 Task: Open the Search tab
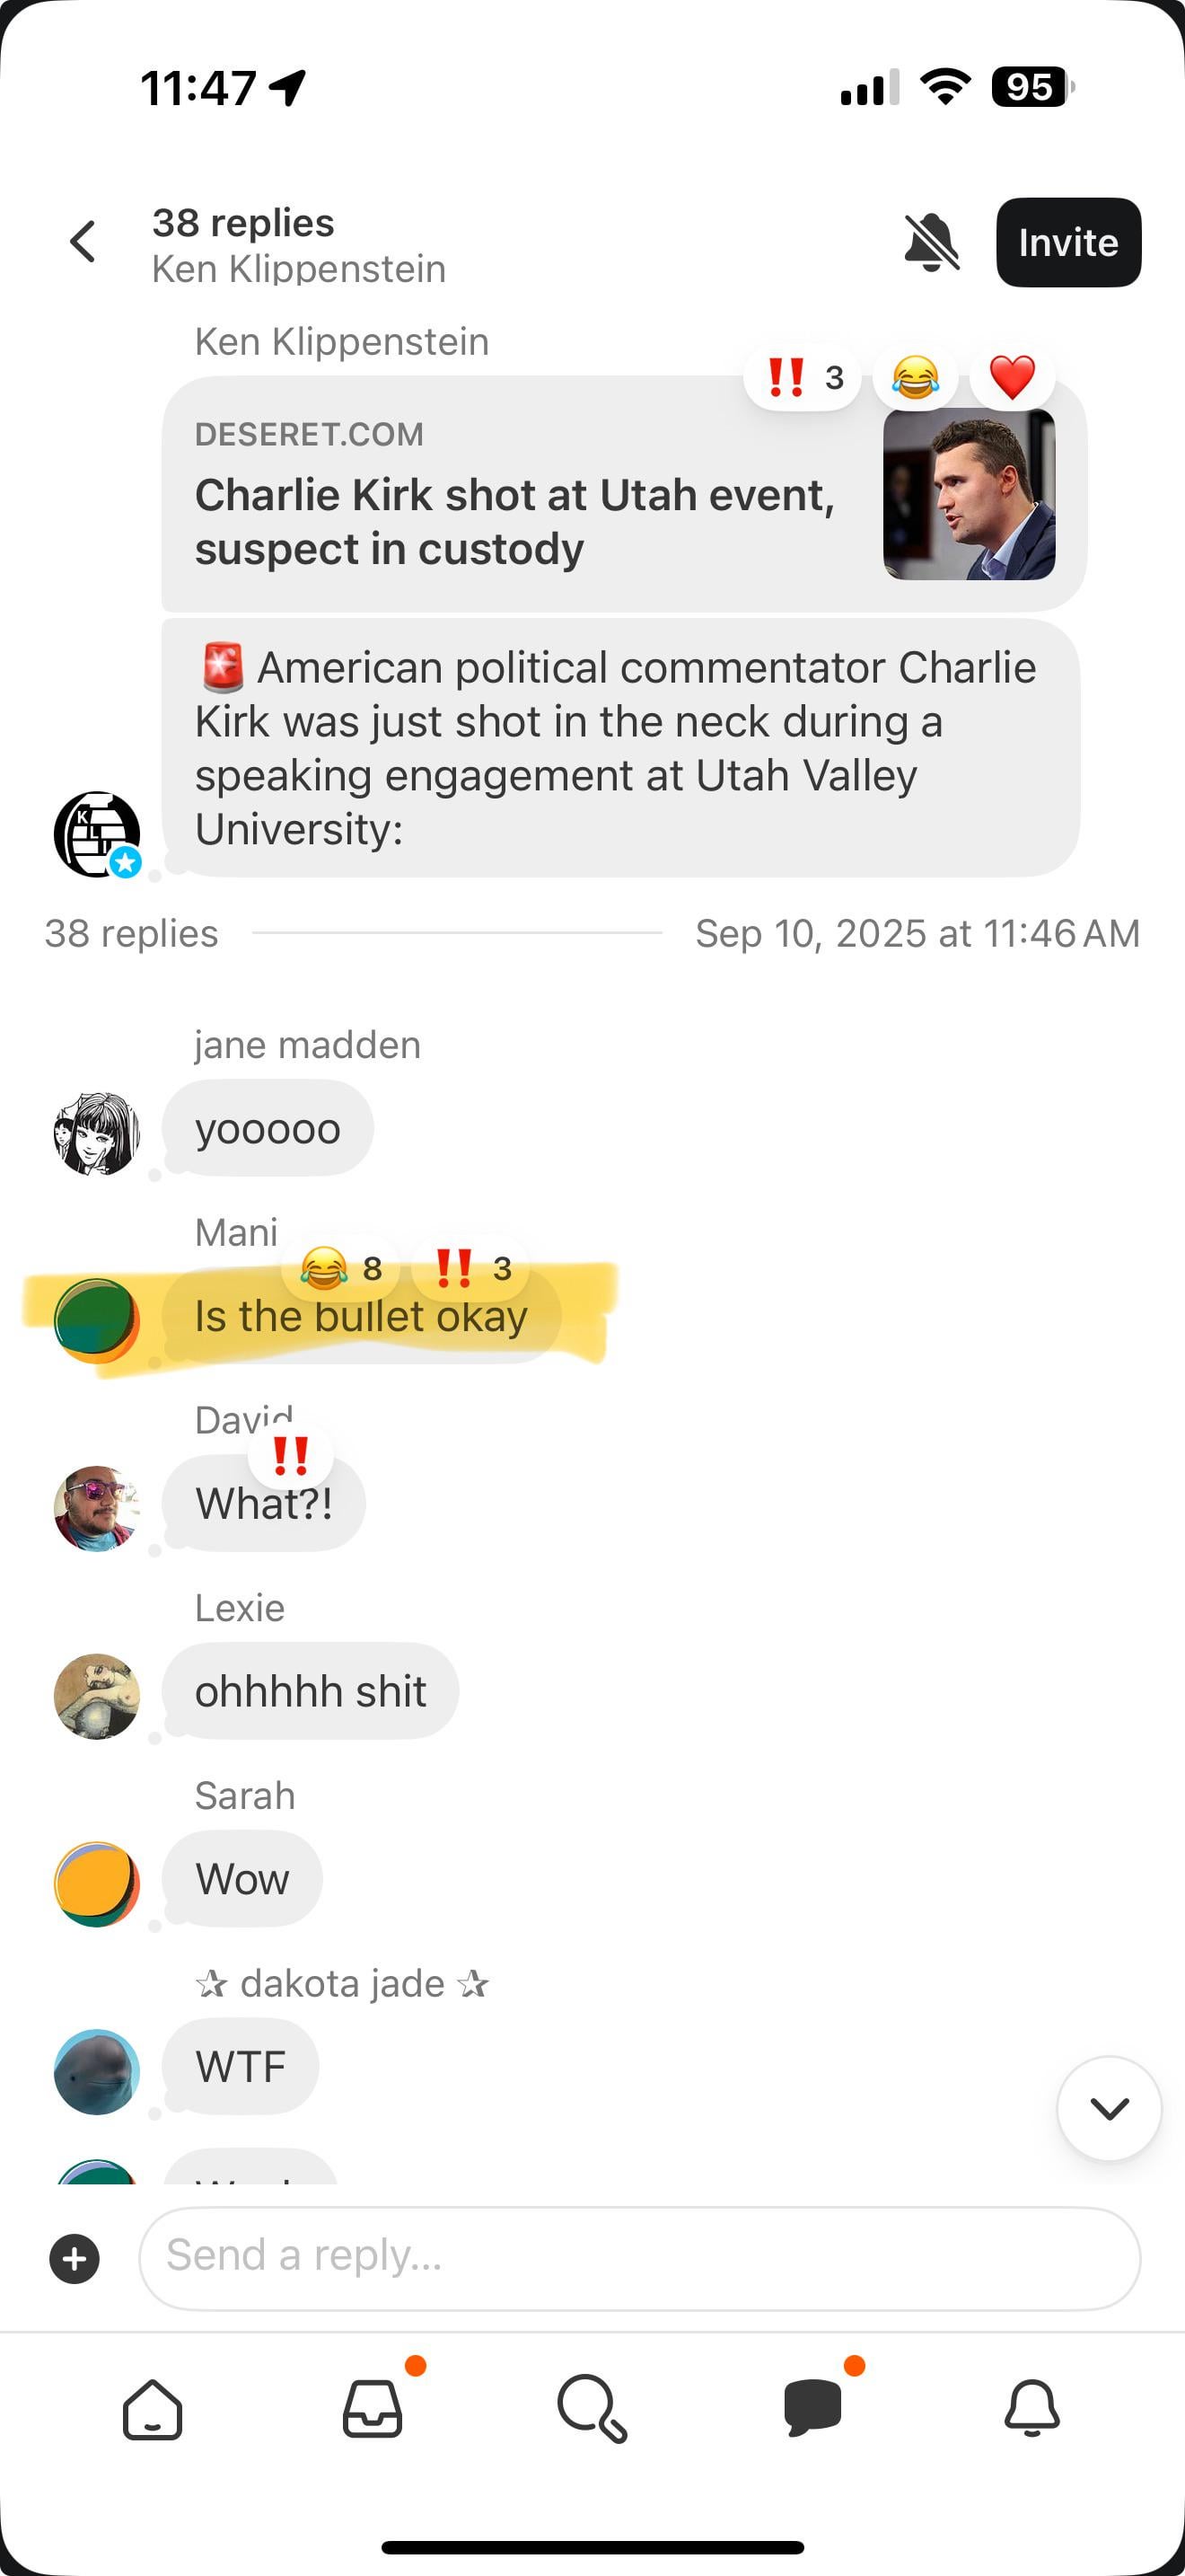click(x=592, y=2409)
